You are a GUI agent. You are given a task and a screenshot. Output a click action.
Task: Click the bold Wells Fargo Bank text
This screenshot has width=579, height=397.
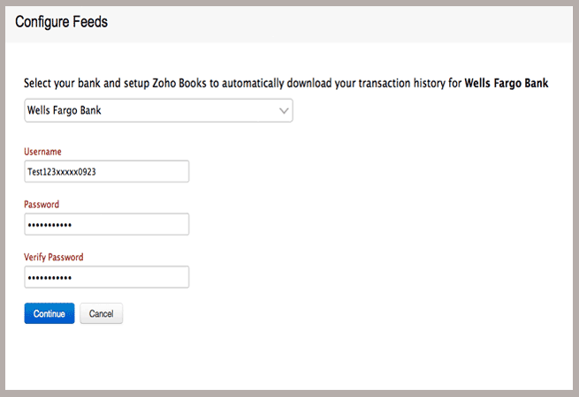pos(507,84)
